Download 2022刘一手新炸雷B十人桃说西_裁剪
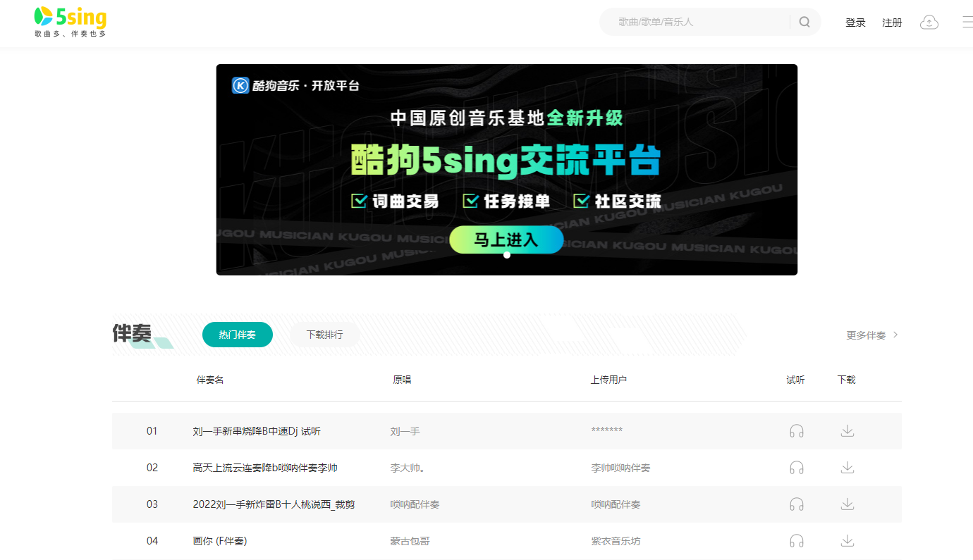Screen dimensions: 973x560 pyautogui.click(x=847, y=504)
